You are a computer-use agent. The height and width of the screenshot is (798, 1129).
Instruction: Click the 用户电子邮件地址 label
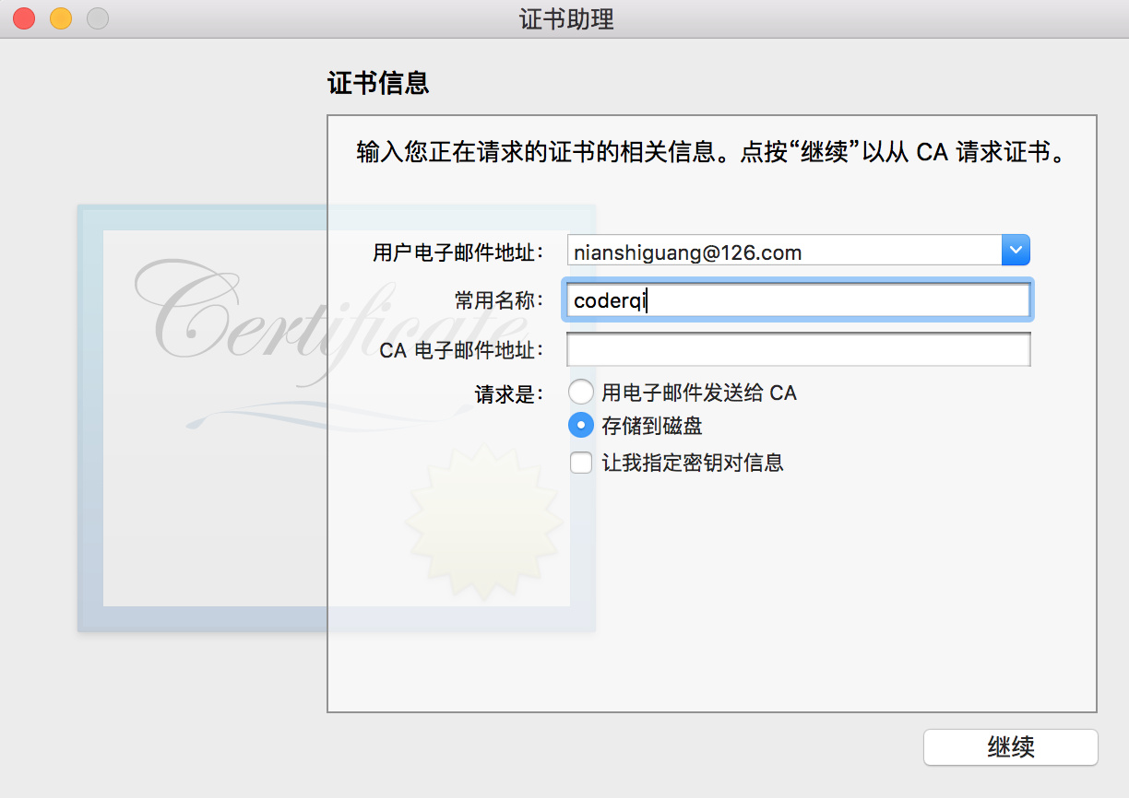coord(458,252)
